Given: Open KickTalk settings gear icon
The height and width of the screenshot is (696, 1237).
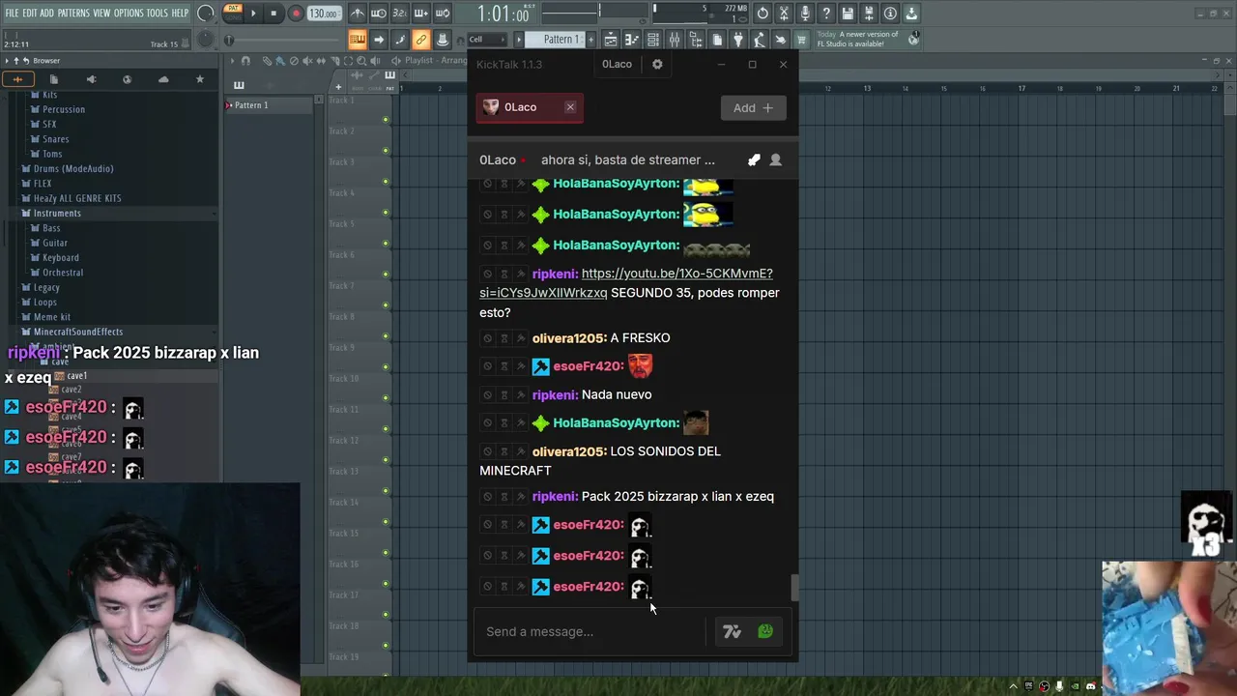Looking at the screenshot, I should (x=657, y=64).
